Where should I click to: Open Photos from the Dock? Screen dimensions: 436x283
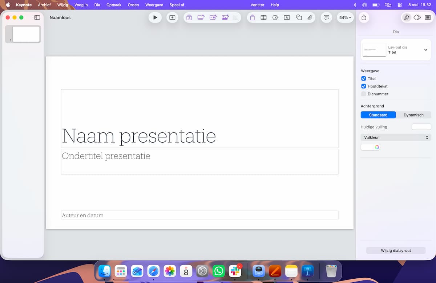(170, 271)
